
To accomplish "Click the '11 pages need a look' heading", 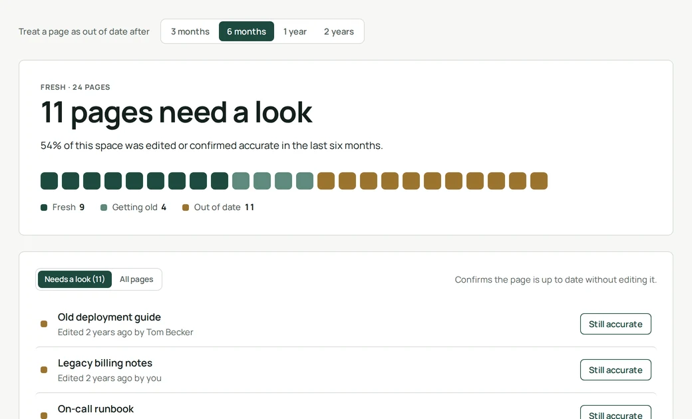I will click(176, 113).
